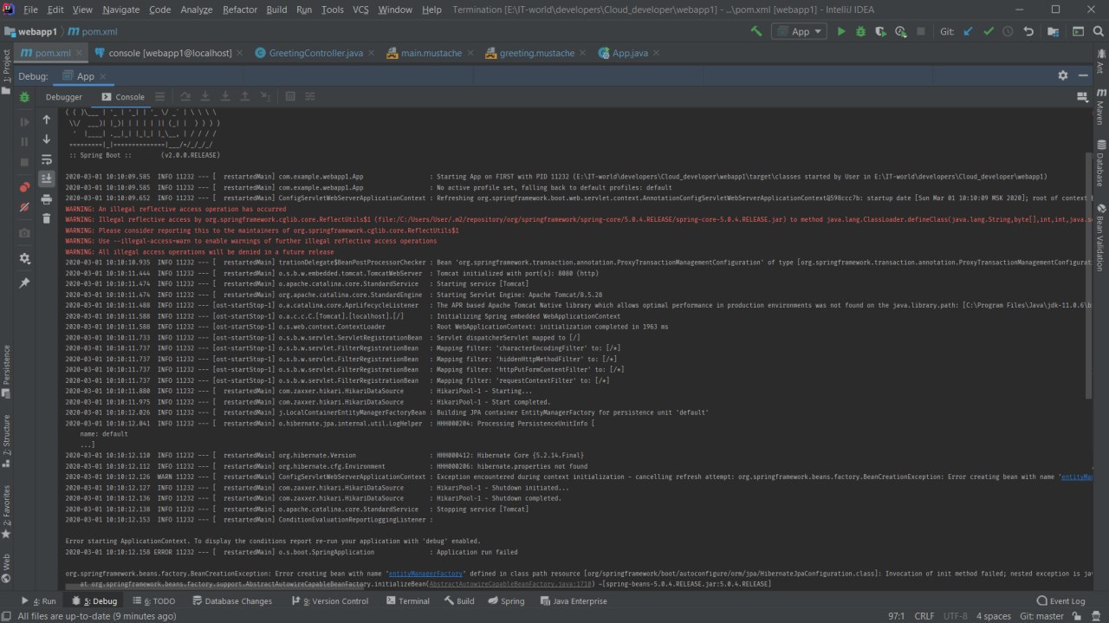Close the pom.xml editor tab

[80, 53]
